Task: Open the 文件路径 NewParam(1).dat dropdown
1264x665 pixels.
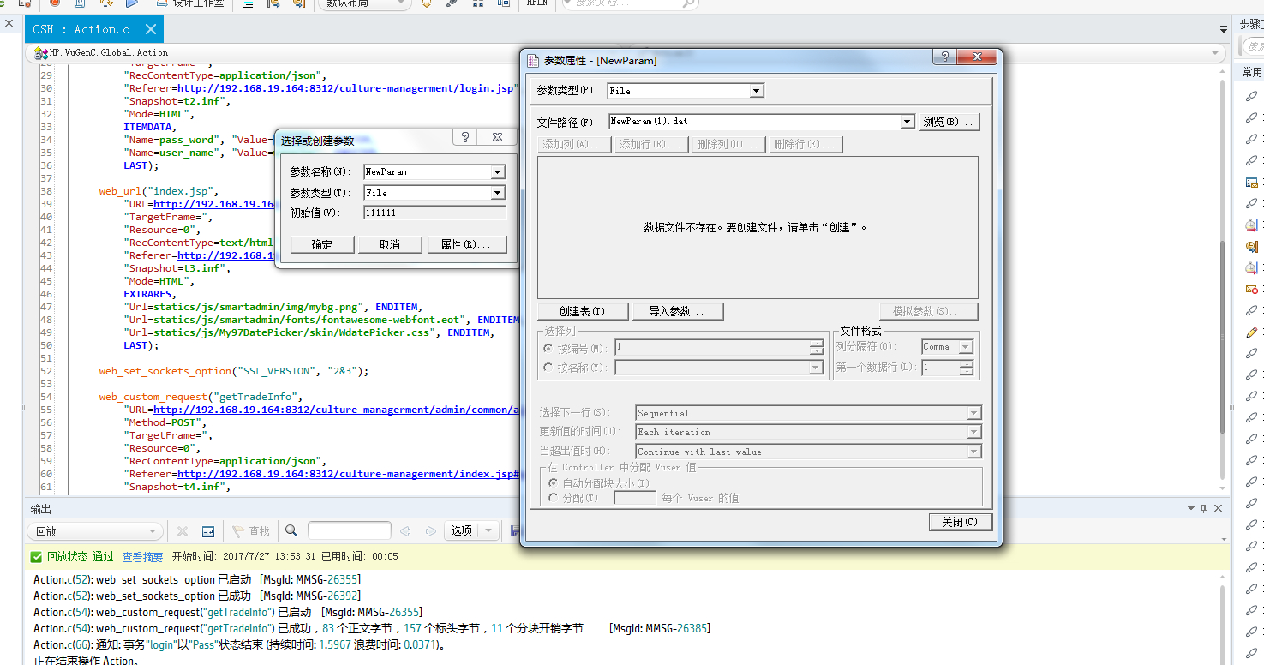Action: (x=908, y=122)
